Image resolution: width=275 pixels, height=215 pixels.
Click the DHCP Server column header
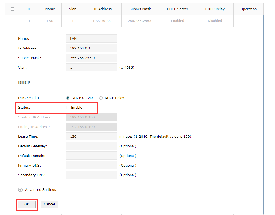tap(177, 9)
